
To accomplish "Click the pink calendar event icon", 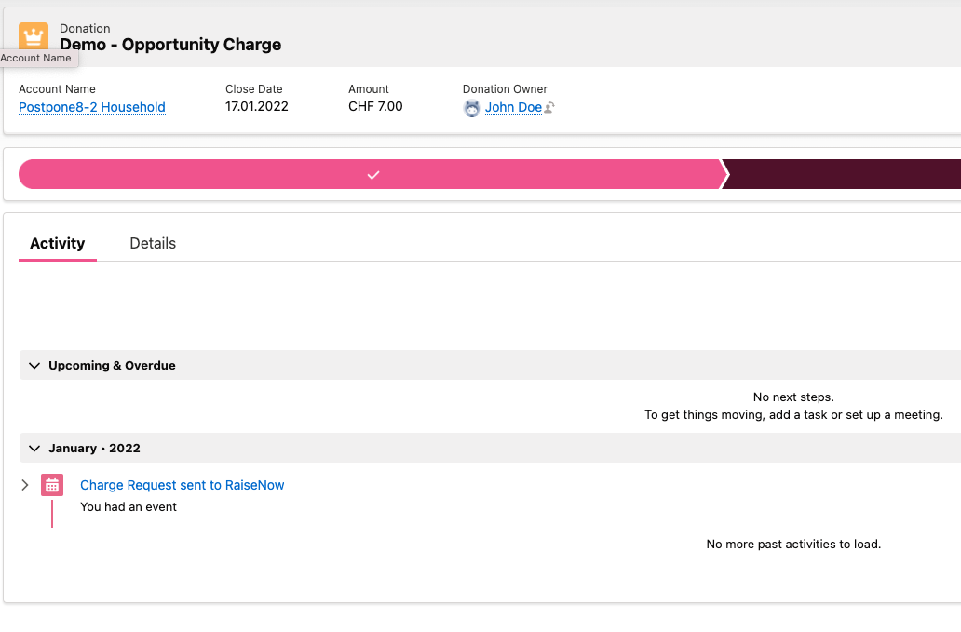I will 52,485.
